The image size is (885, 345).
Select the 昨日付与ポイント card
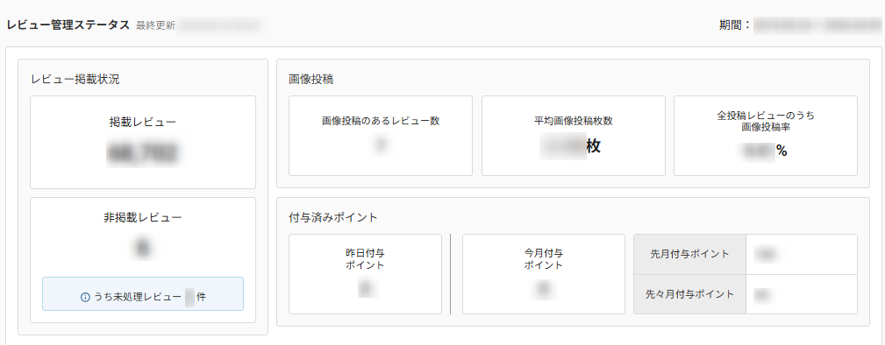(x=365, y=274)
